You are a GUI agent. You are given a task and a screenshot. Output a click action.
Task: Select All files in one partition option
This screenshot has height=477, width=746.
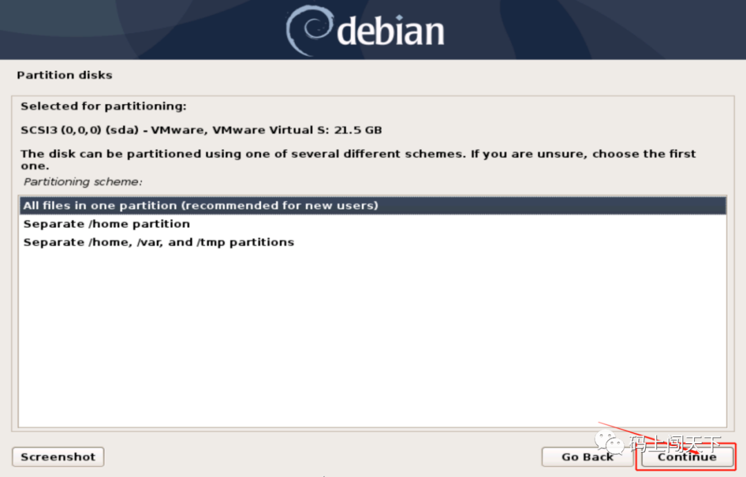[x=372, y=206]
